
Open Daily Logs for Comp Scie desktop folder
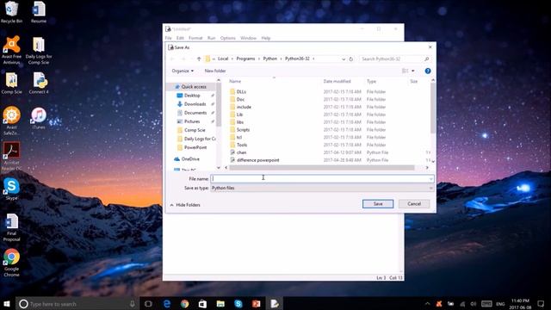pyautogui.click(x=39, y=50)
